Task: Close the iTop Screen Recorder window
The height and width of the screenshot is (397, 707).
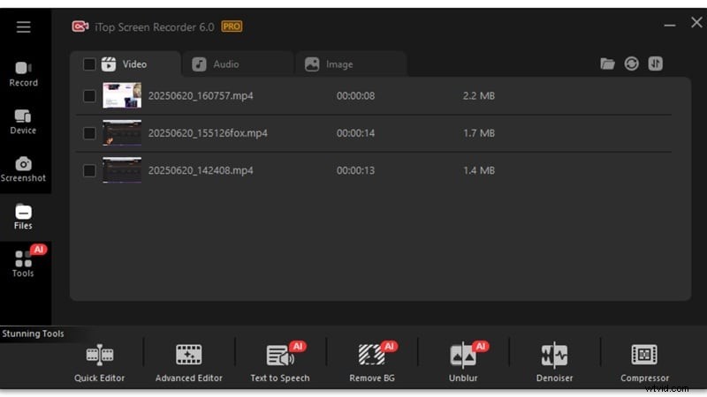Action: [x=696, y=22]
